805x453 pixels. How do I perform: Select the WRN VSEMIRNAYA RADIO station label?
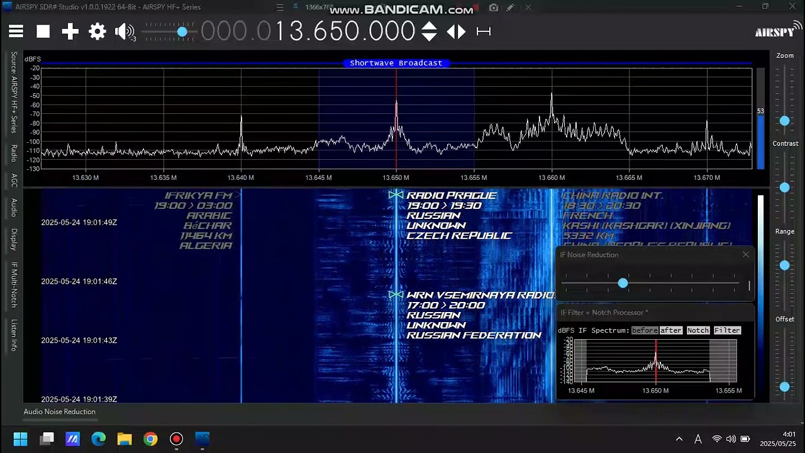coord(480,295)
